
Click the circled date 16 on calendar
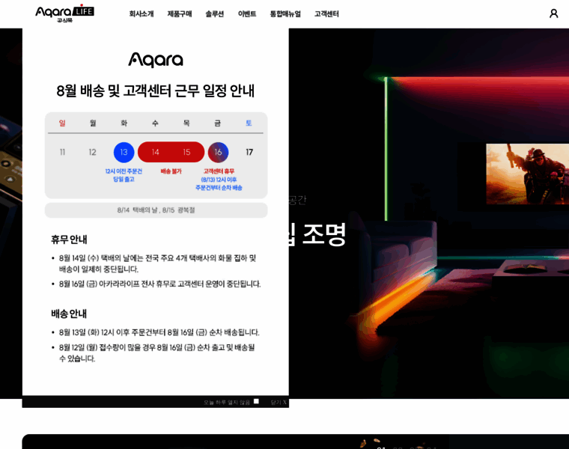click(x=218, y=152)
